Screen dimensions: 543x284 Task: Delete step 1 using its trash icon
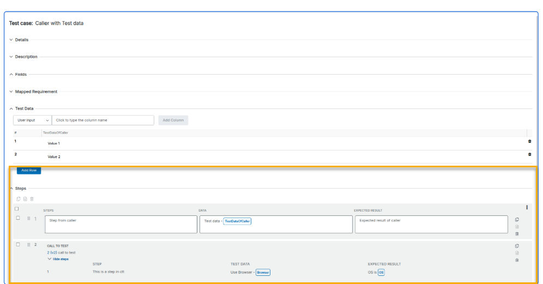(516, 233)
